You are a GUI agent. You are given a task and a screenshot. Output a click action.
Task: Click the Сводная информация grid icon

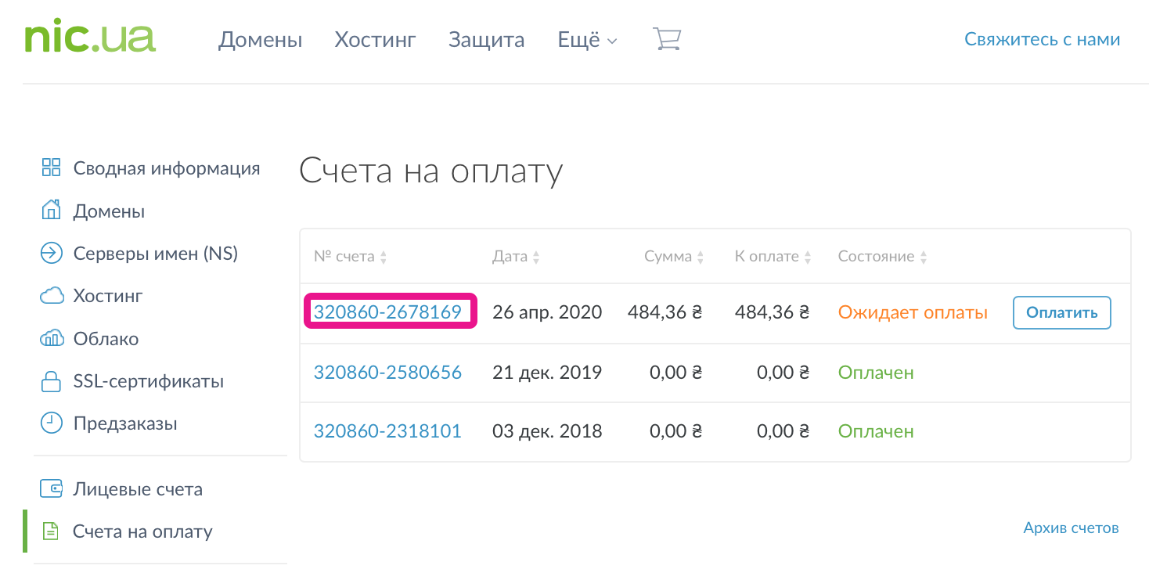[51, 168]
